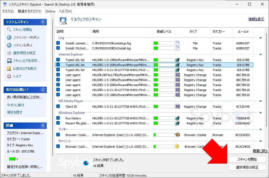This screenshot has height=178, width=269.
Task: Click registry change icon in S-1-5-18 User agent row
Action: pyautogui.click(x=178, y=95)
